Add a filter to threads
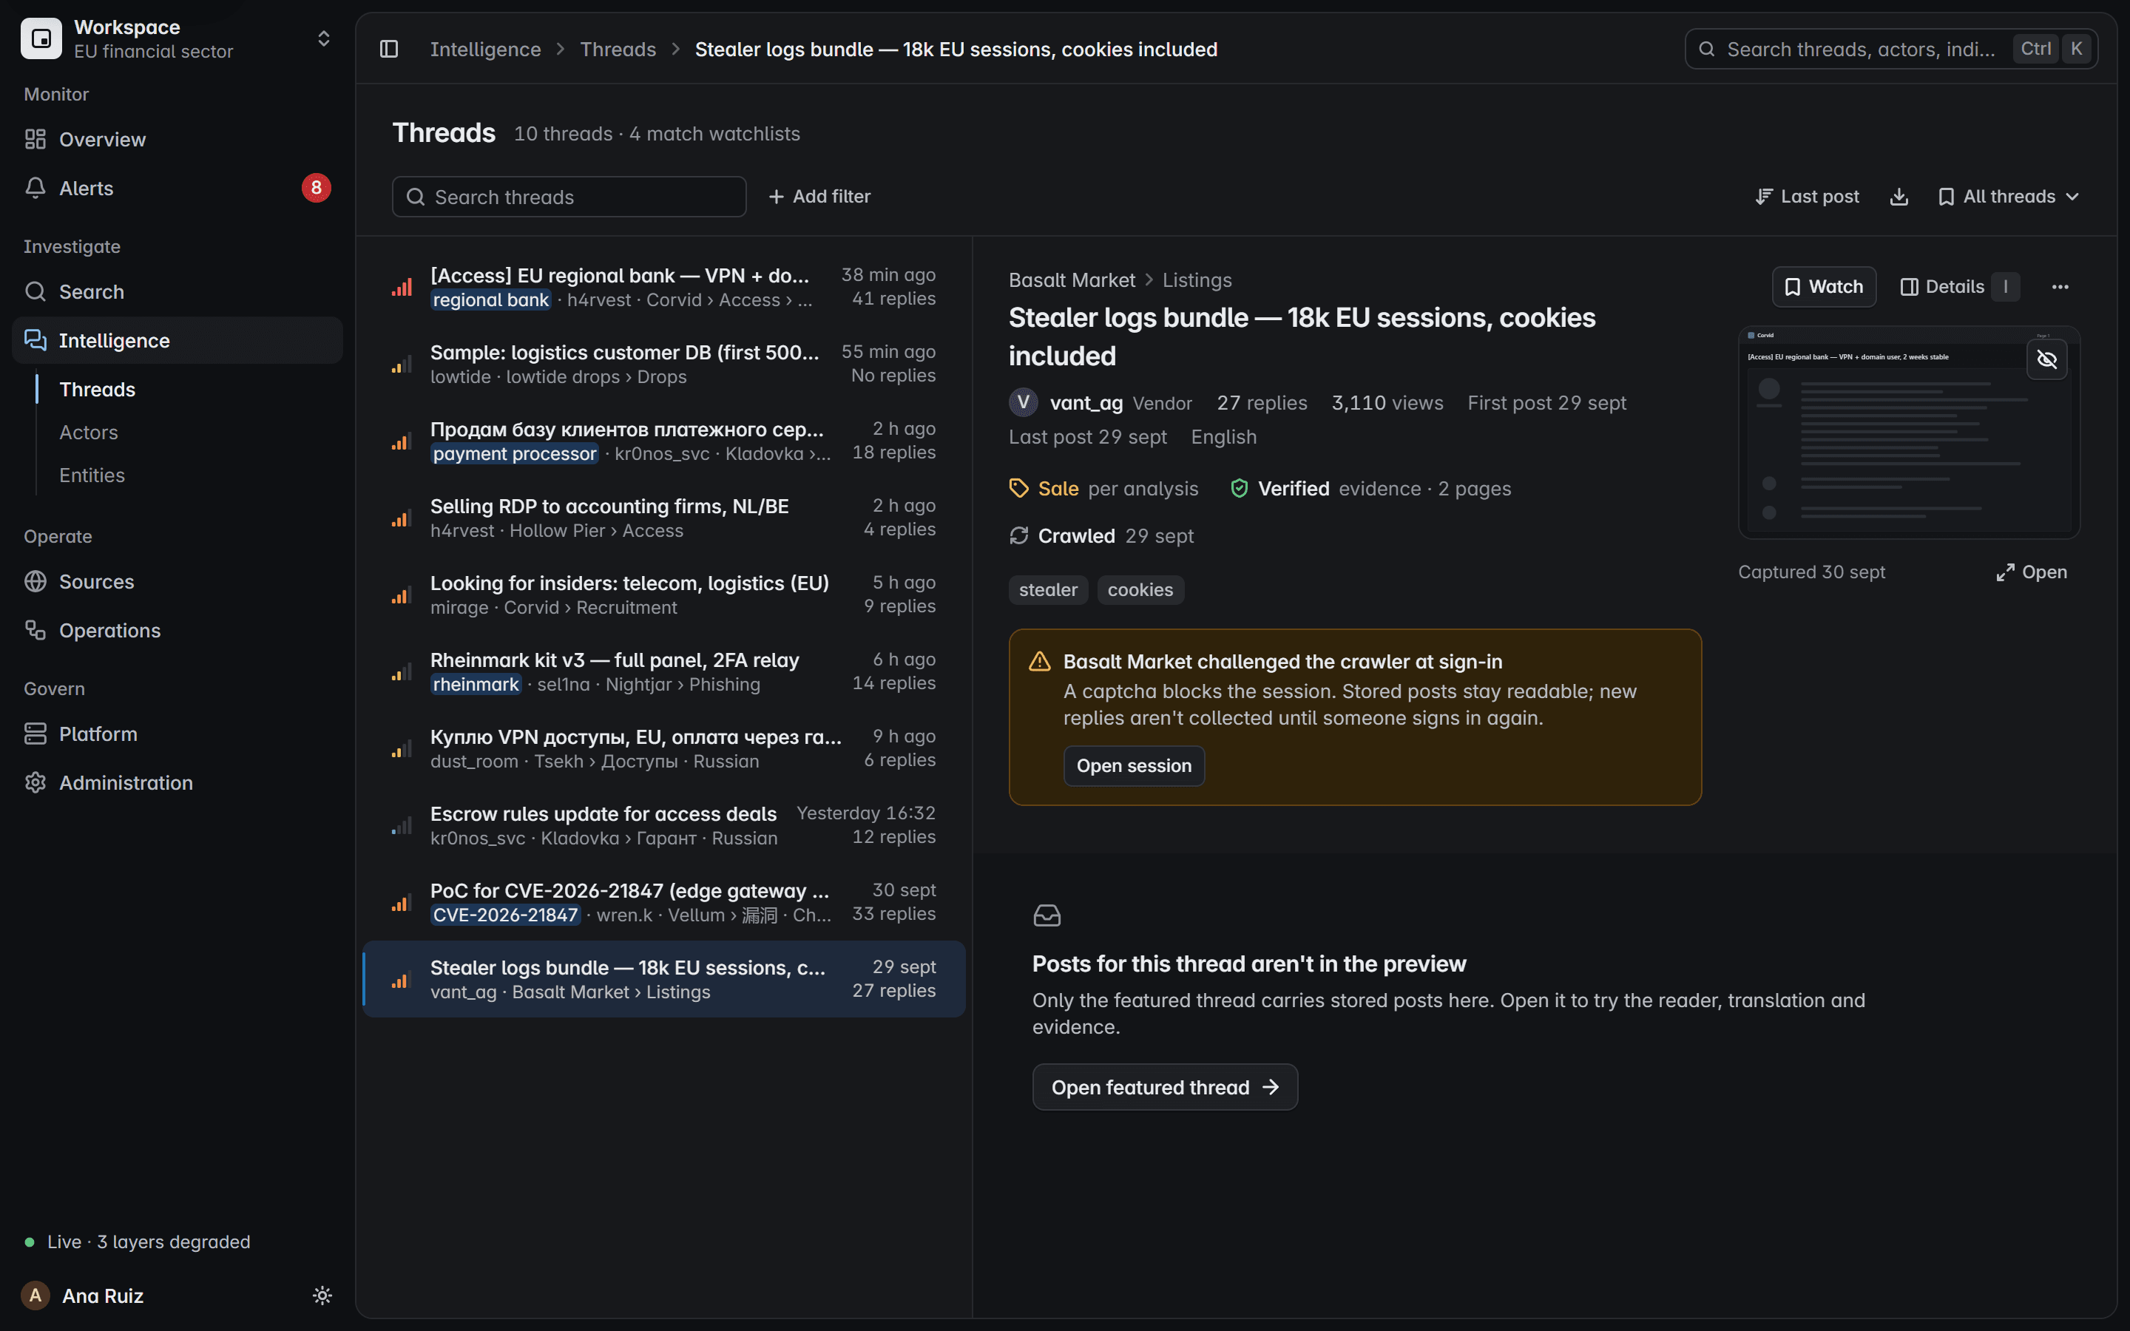The width and height of the screenshot is (2130, 1331). 819,196
